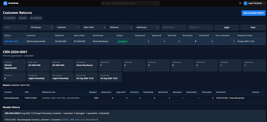Click the Ndricim Supermarket cell in the table row
The width and height of the screenshot is (267, 122).
click(36, 41)
